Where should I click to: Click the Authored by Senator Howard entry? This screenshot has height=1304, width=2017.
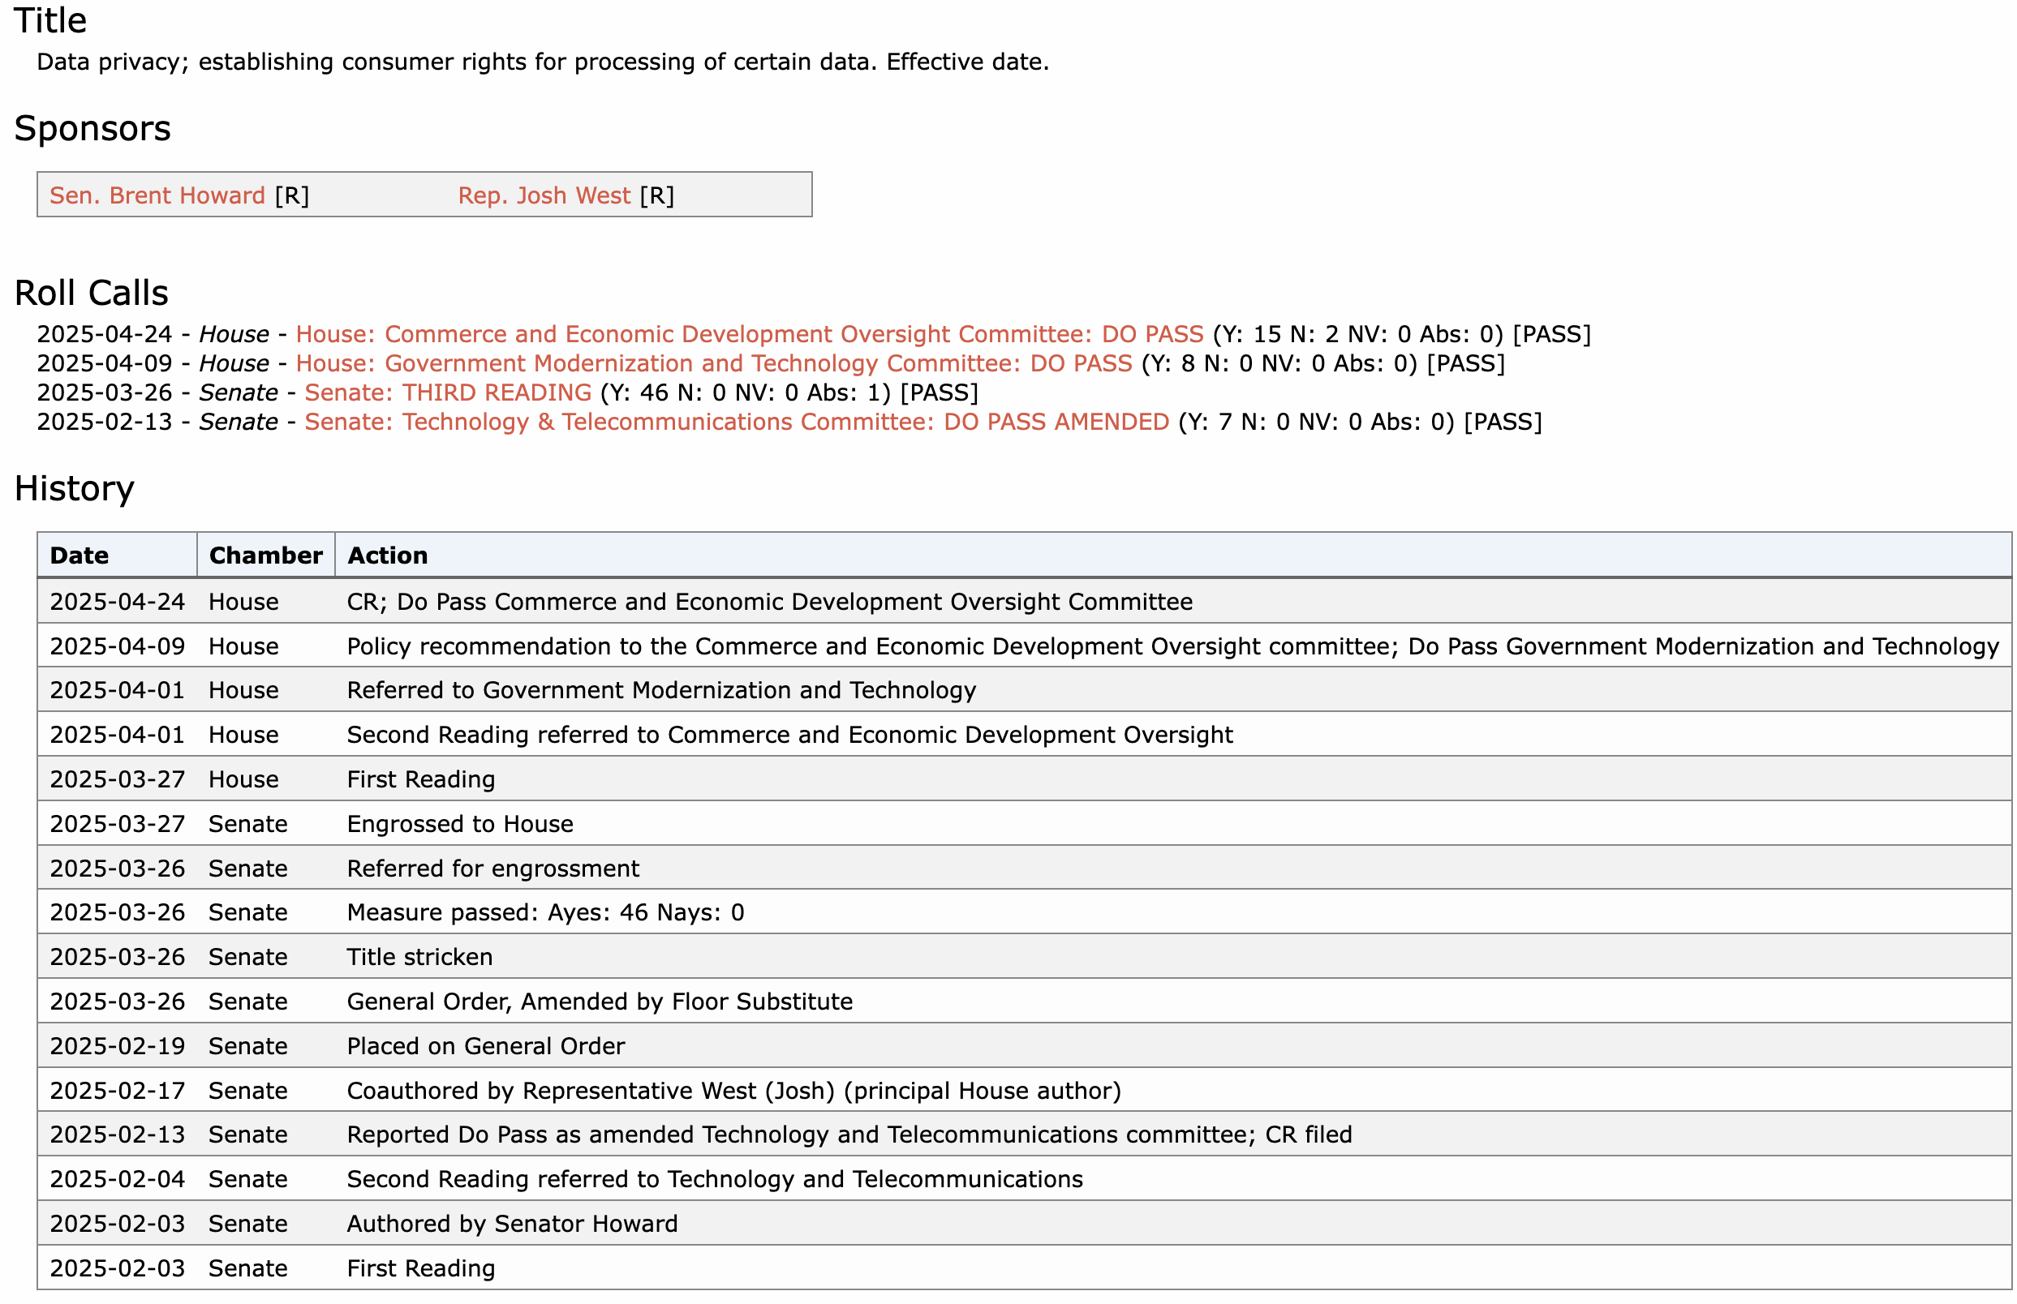[512, 1224]
